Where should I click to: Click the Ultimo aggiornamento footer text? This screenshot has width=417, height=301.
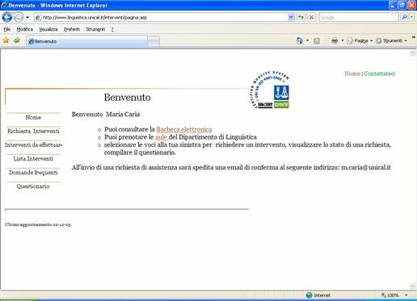(x=38, y=224)
